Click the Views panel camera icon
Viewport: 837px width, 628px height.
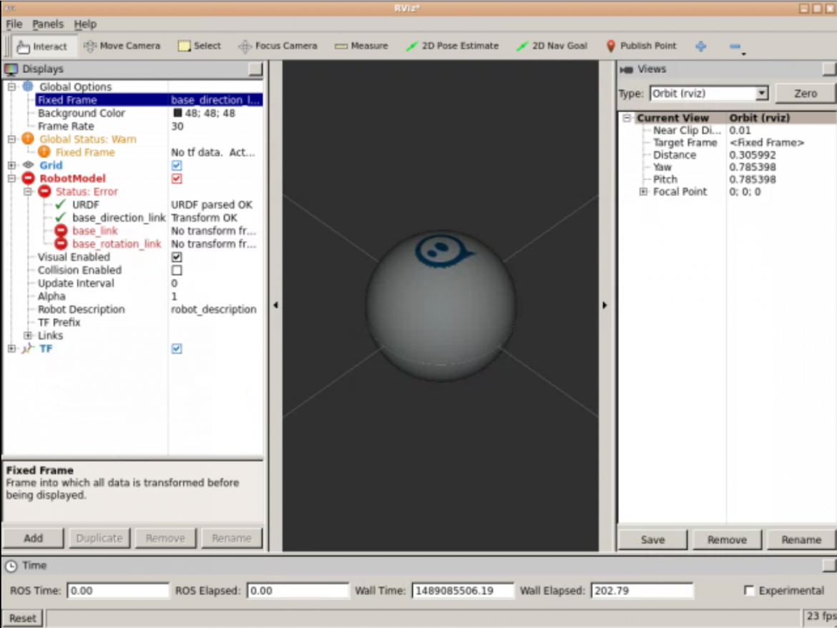[x=626, y=69]
